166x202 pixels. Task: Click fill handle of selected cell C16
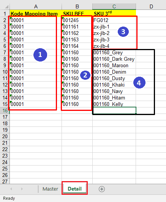(136, 114)
